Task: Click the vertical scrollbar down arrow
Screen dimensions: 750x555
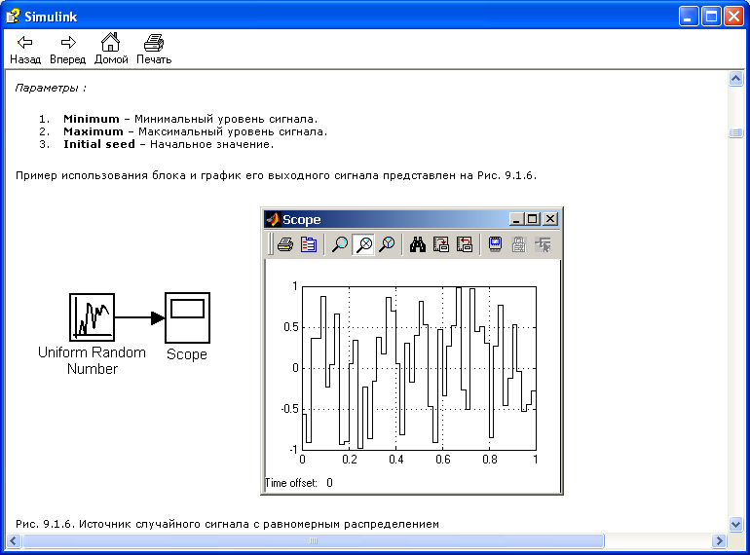Action: 735,525
